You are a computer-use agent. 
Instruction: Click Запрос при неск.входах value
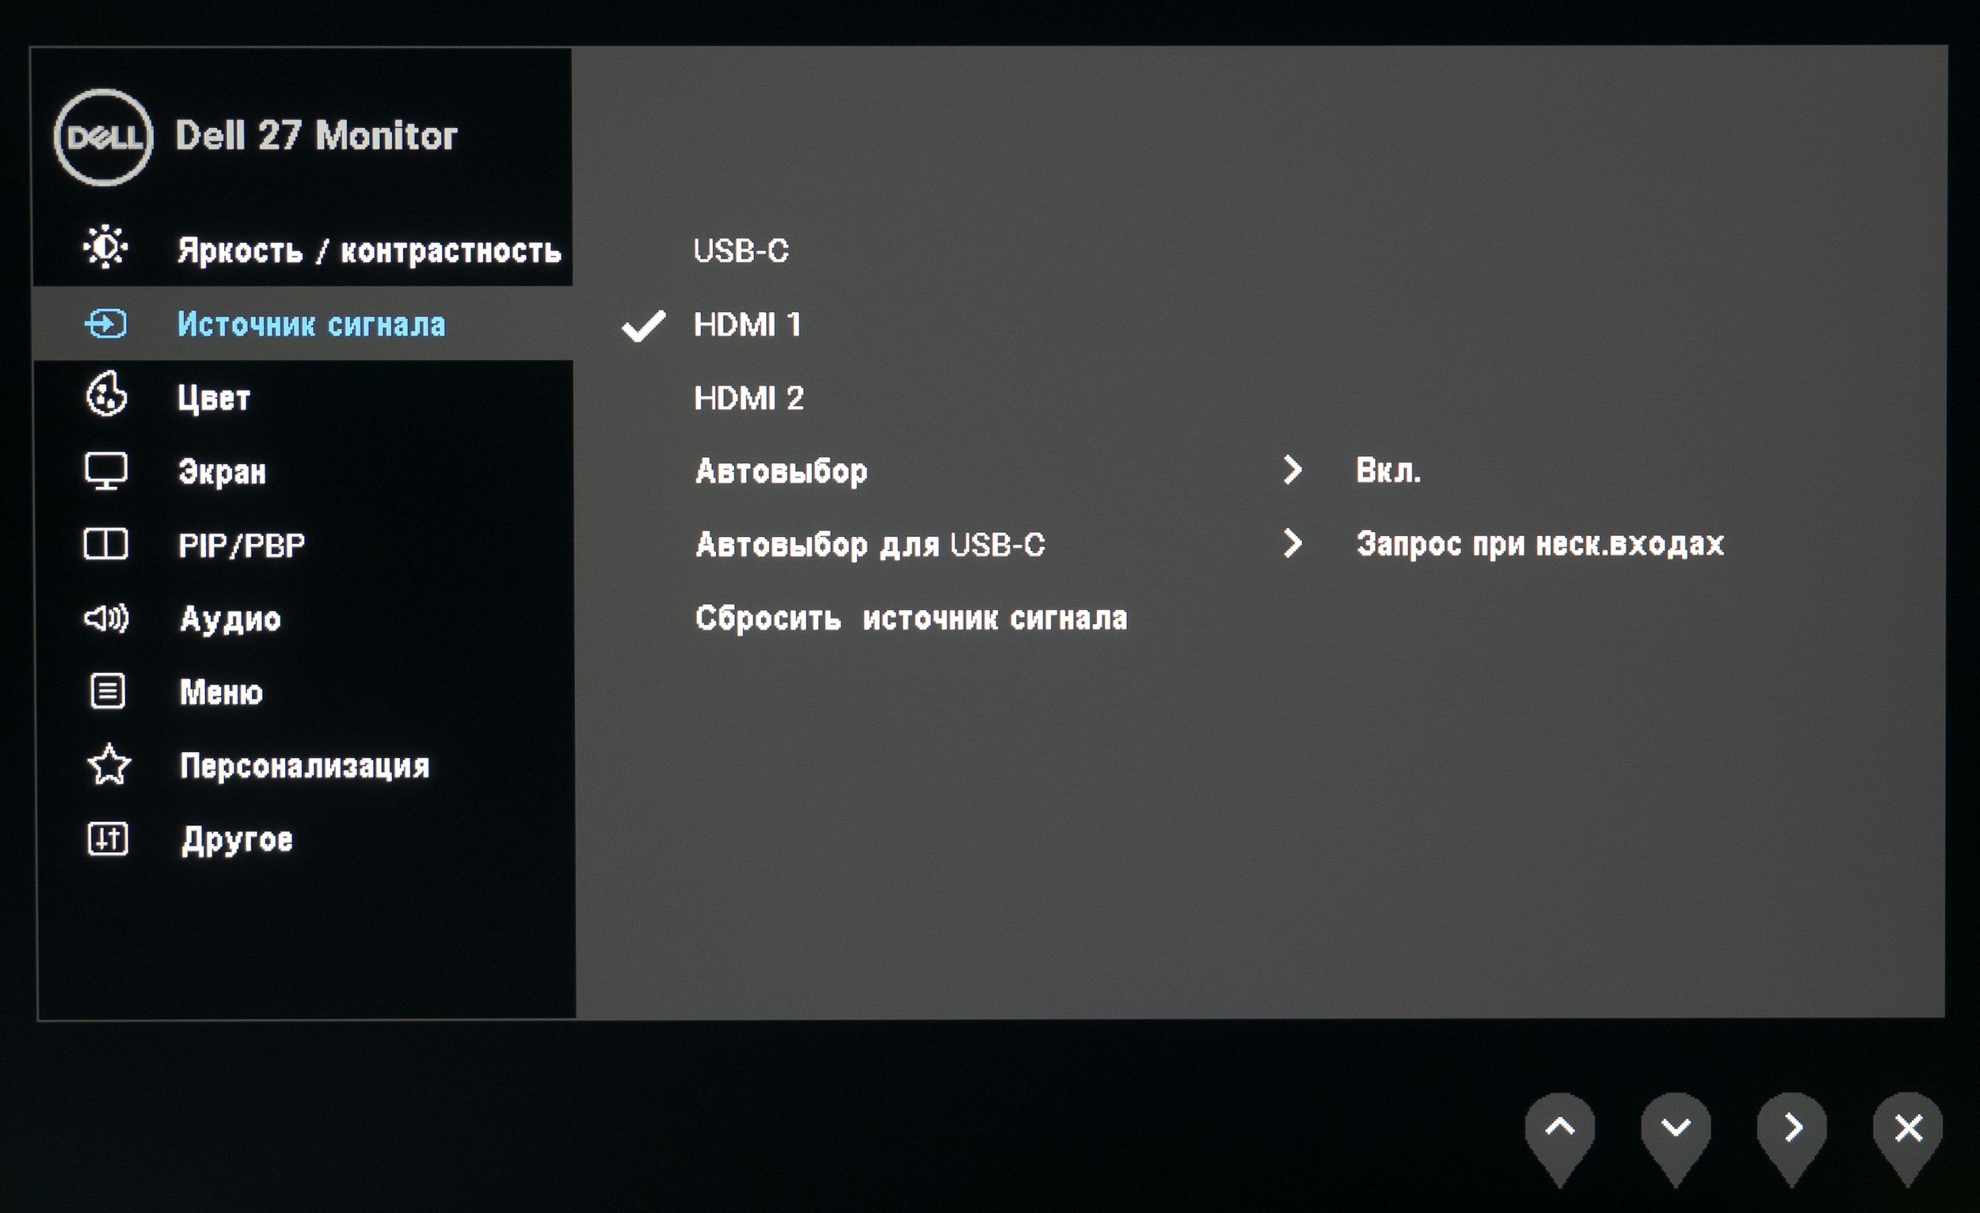[1540, 544]
